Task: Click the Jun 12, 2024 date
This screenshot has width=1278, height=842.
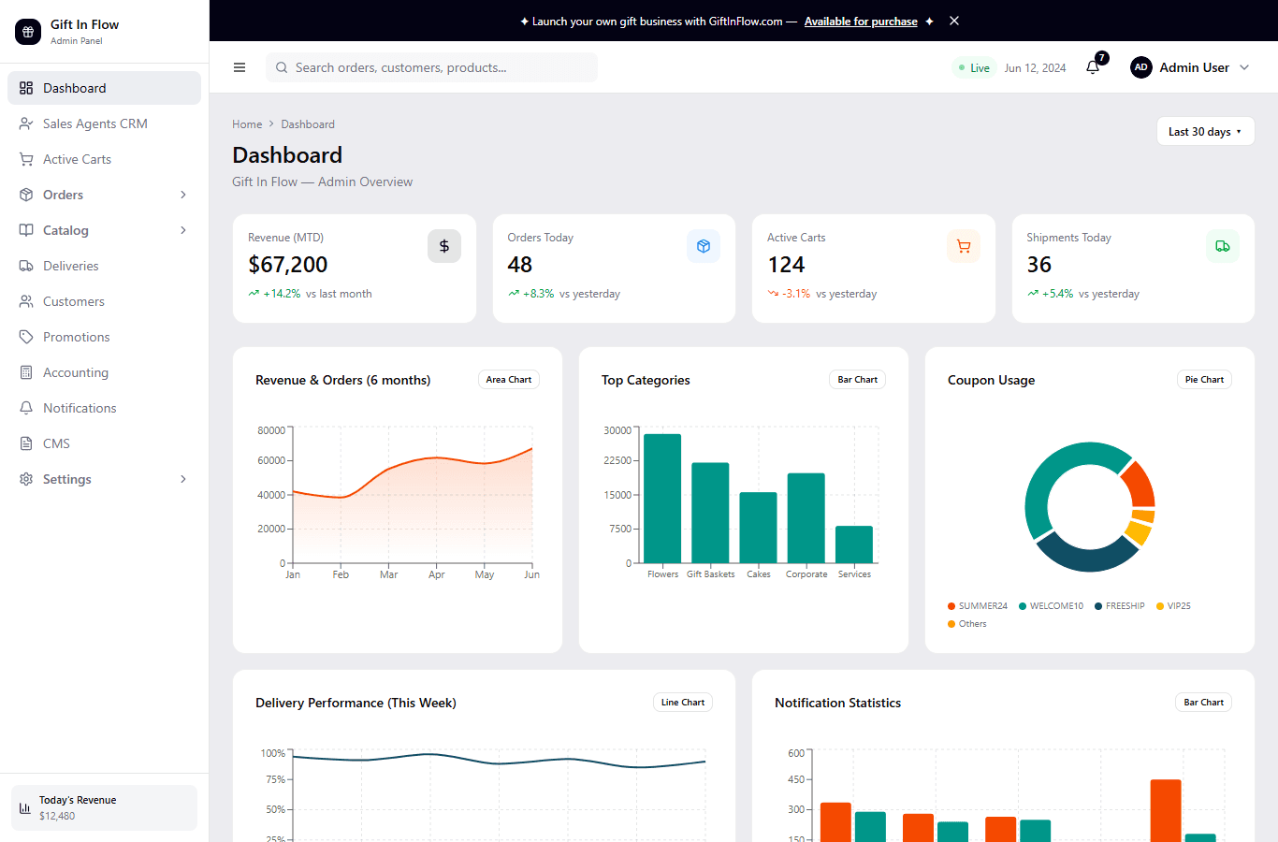Action: tap(1035, 68)
